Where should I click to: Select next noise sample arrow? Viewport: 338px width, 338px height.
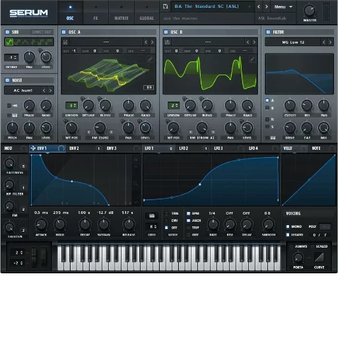50,90
